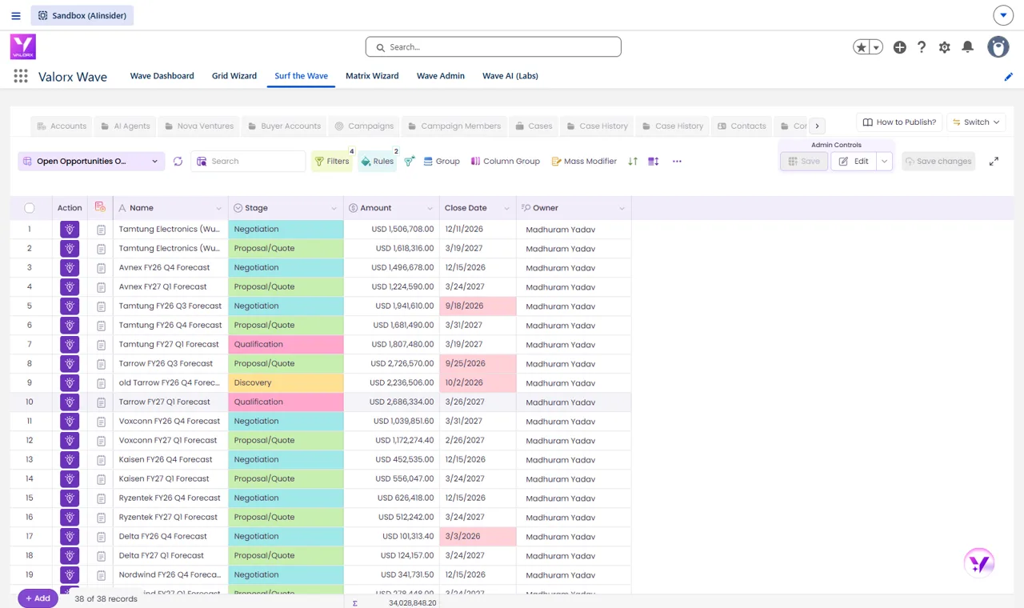Open the app launcher grid
This screenshot has width=1024, height=608.
(21, 76)
